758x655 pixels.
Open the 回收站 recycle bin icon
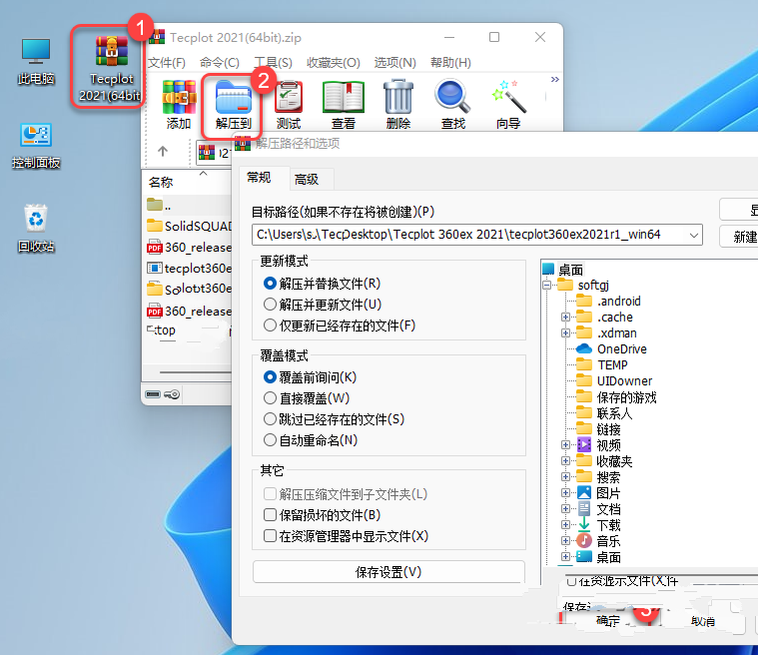click(36, 229)
